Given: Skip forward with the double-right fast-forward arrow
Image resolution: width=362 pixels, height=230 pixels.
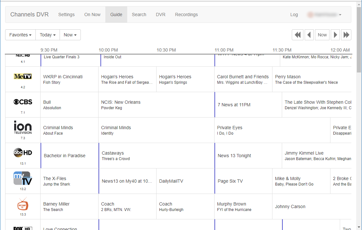Looking at the screenshot, I should [x=346, y=35].
